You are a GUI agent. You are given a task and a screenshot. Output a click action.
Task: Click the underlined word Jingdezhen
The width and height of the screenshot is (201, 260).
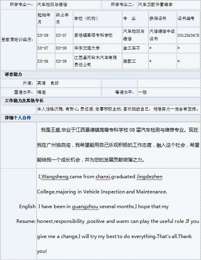[x=149, y=177]
